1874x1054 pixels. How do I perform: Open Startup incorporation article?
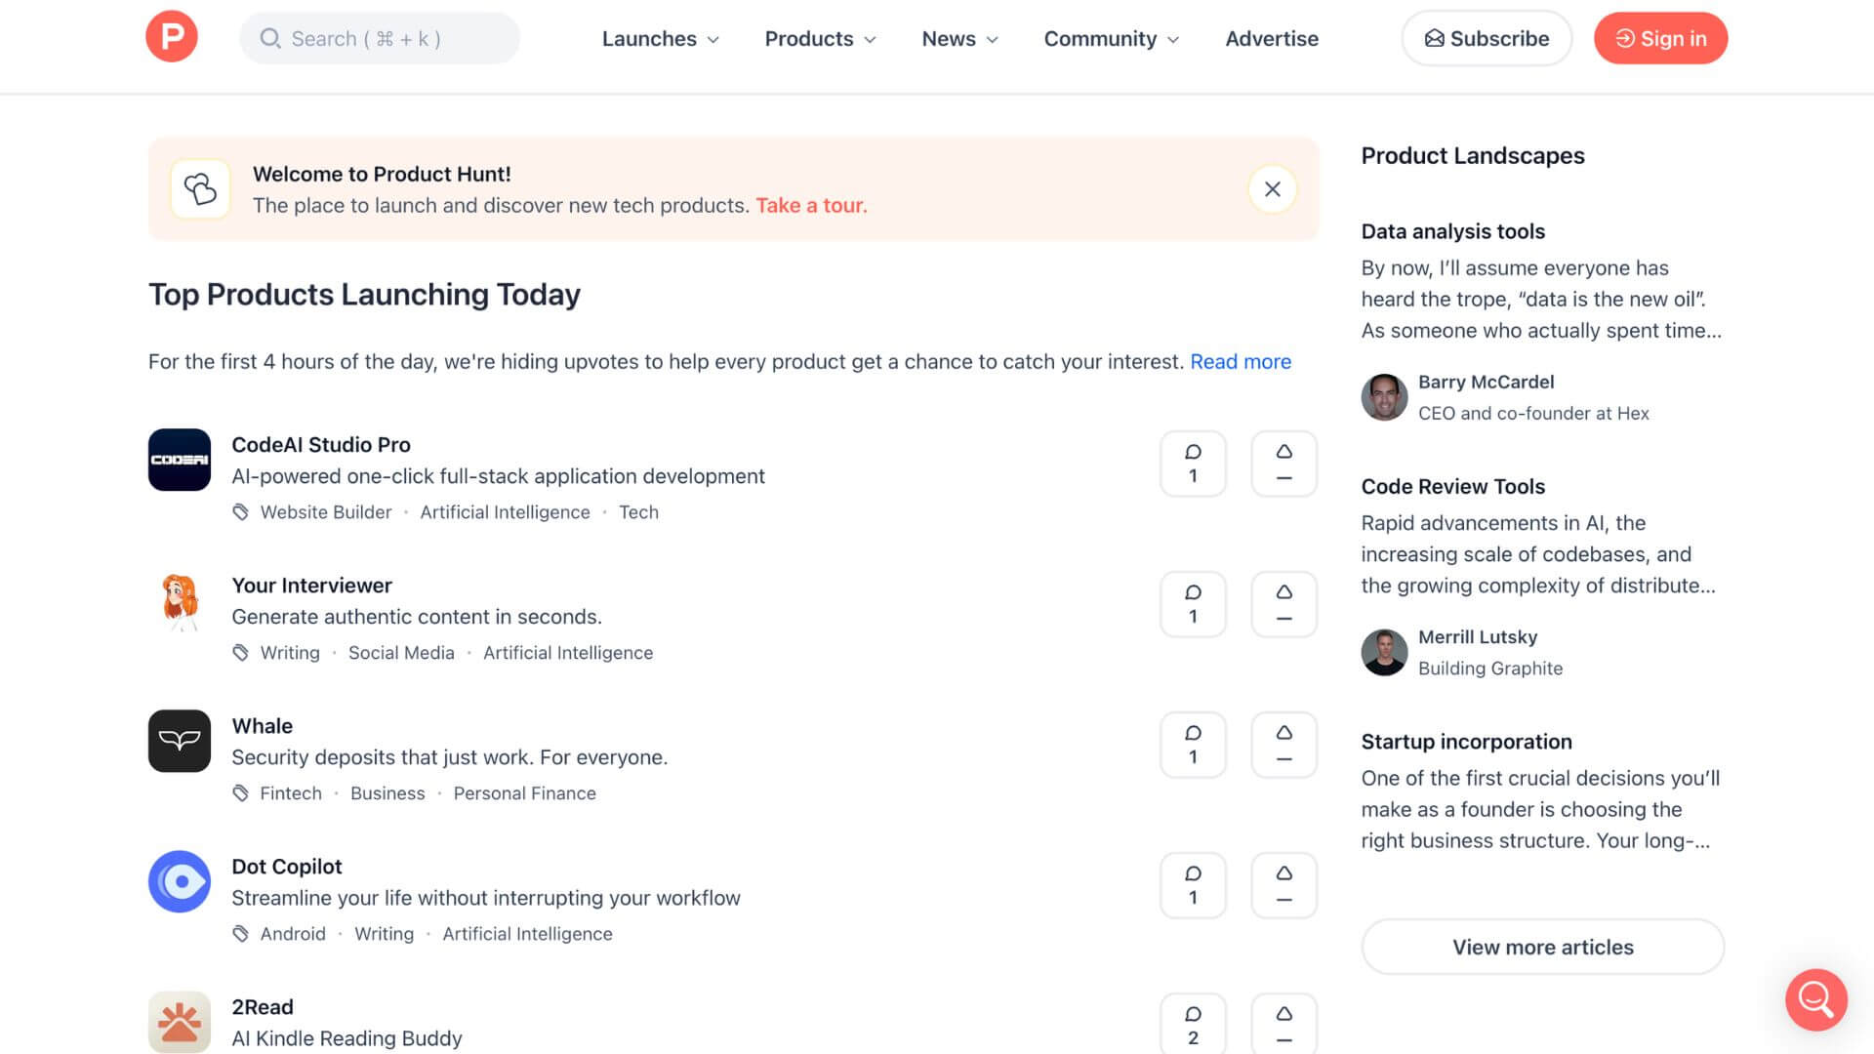coord(1466,741)
